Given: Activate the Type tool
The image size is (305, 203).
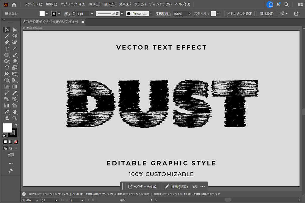Looking at the screenshot, I should 7,49.
